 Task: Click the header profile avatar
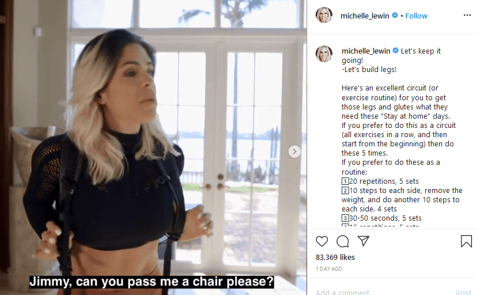324,15
